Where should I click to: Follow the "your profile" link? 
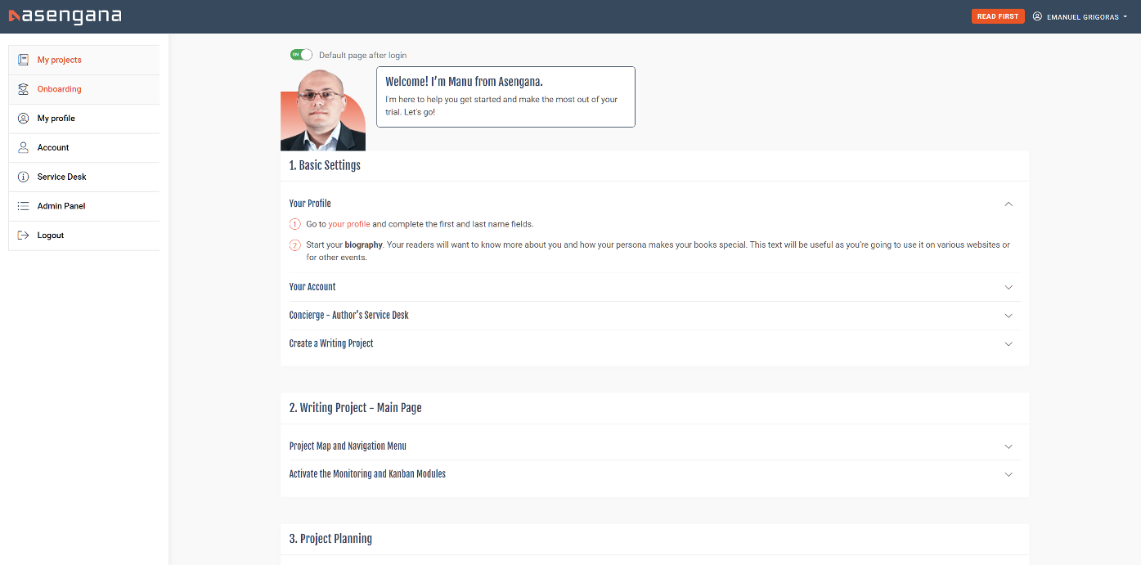pos(349,224)
